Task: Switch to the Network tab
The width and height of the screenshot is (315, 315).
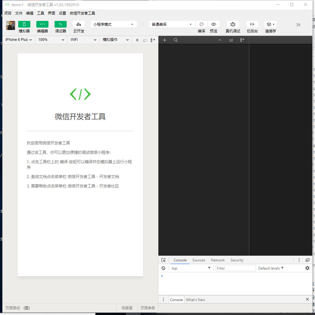Action: (x=218, y=260)
